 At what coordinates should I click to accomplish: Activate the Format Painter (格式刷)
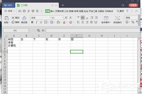(x=24, y=20)
